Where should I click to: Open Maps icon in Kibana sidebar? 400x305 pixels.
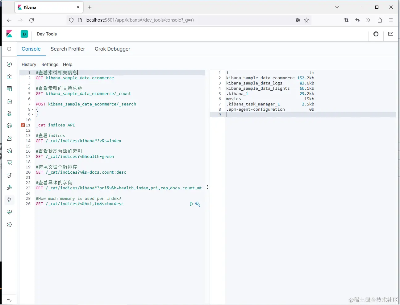point(9,113)
